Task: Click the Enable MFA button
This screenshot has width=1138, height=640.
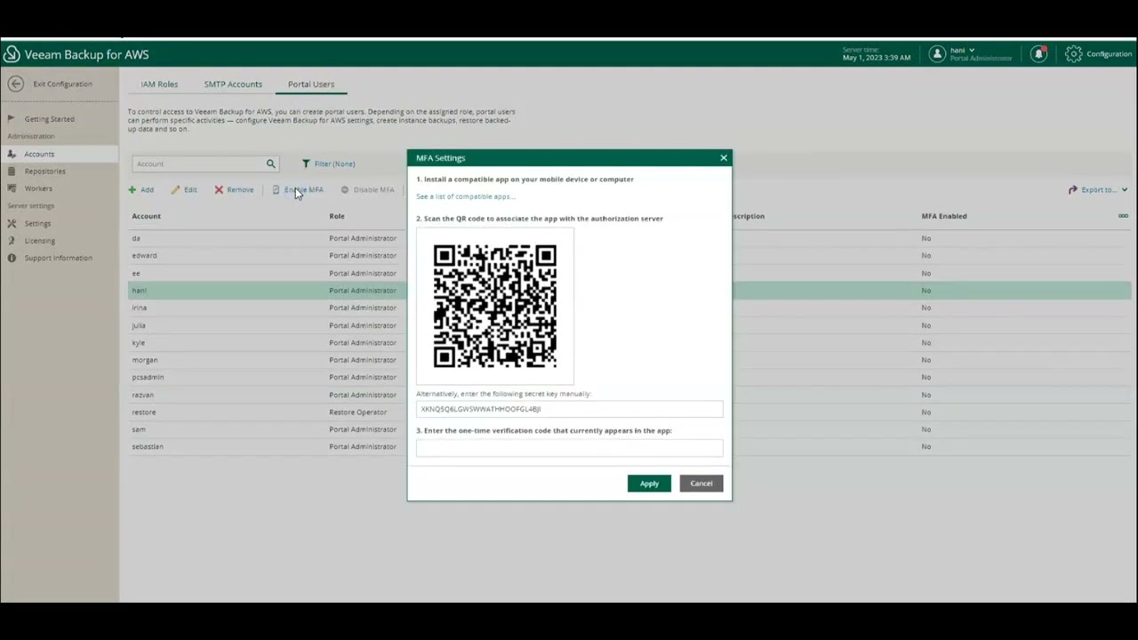Action: pyautogui.click(x=299, y=189)
